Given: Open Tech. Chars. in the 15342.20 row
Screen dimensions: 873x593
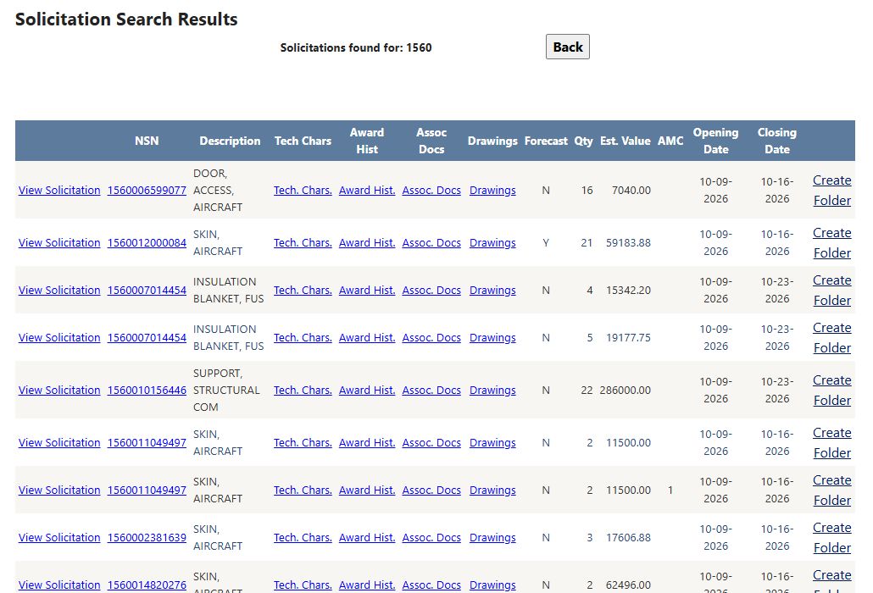Looking at the screenshot, I should point(303,291).
